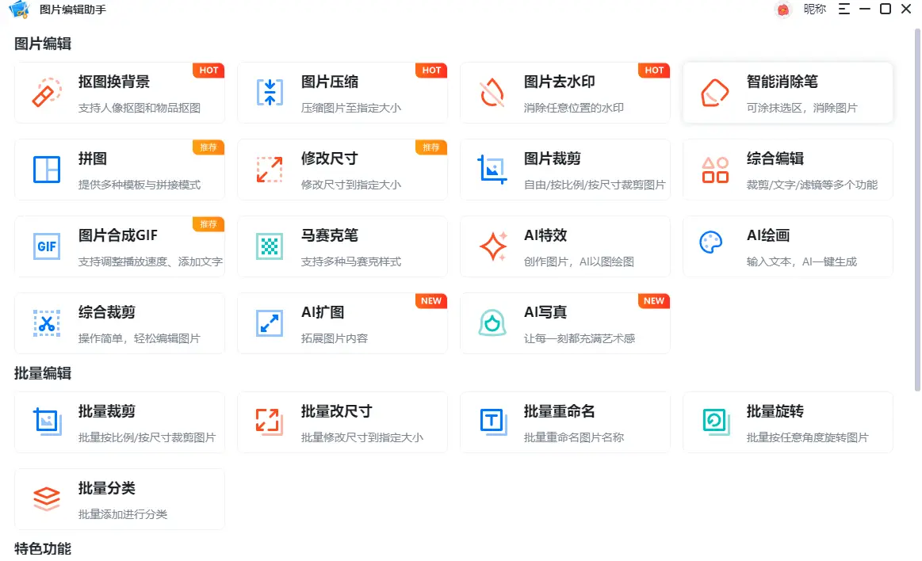The height and width of the screenshot is (561, 922).
Task: Click the description 输入文本，AI一键生成
Action: click(x=802, y=262)
